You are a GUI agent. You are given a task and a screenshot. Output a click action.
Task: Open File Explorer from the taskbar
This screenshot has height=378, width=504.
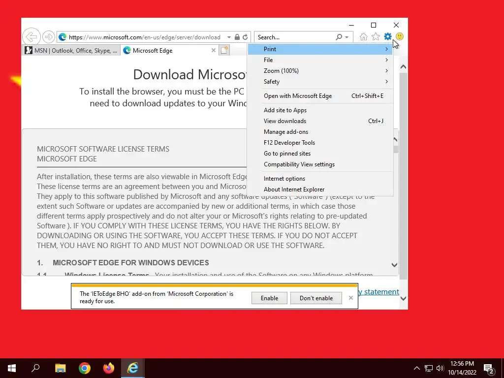[61, 368]
